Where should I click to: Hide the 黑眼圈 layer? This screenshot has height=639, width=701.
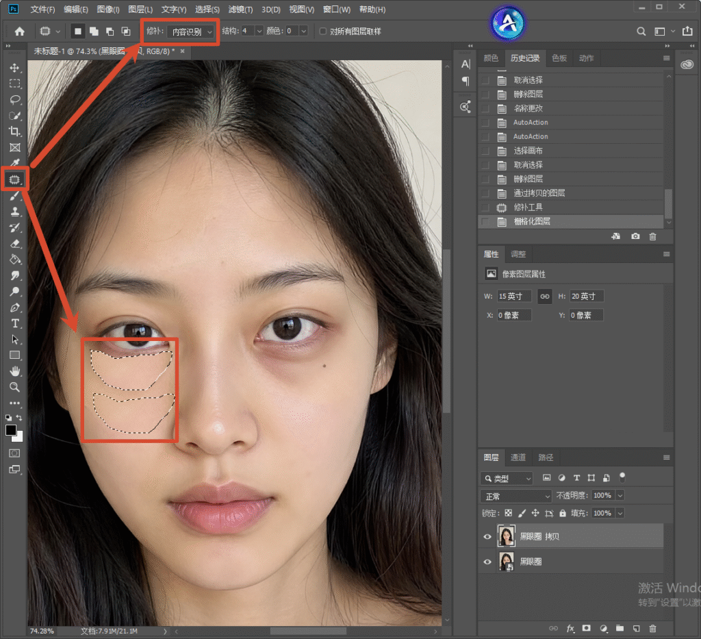click(x=487, y=562)
